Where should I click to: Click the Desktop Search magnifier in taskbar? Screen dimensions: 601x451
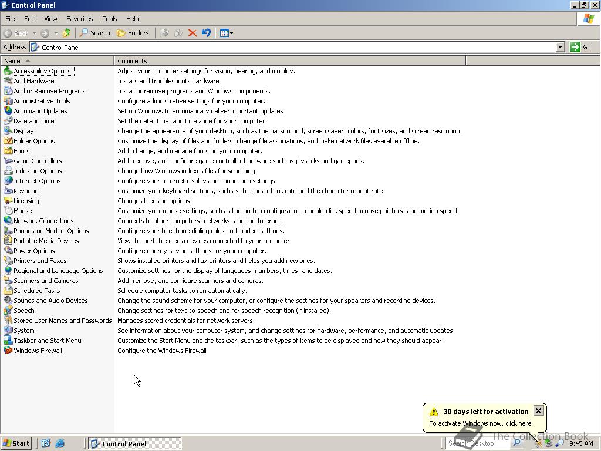point(516,443)
